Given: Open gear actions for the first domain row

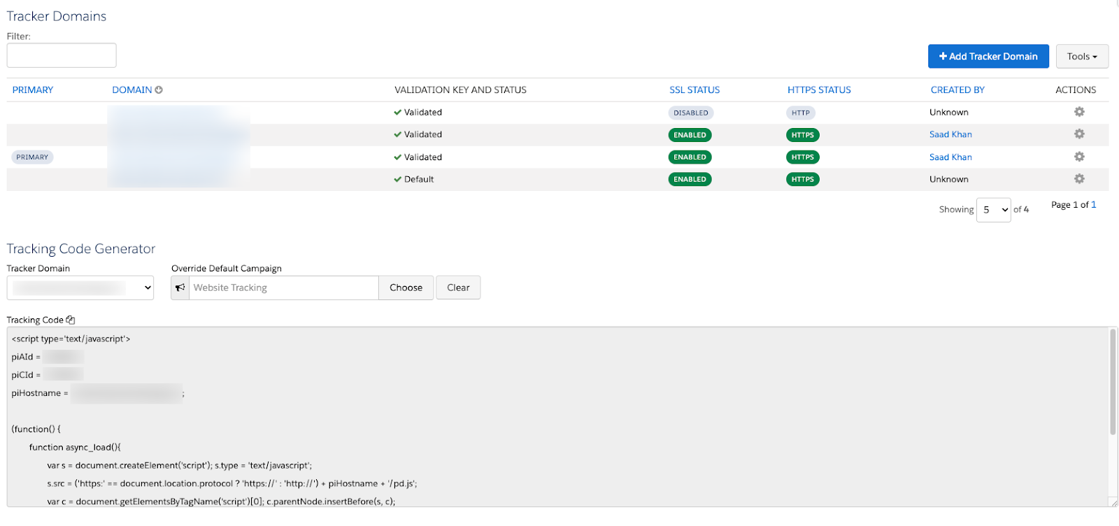Looking at the screenshot, I should click(1079, 112).
